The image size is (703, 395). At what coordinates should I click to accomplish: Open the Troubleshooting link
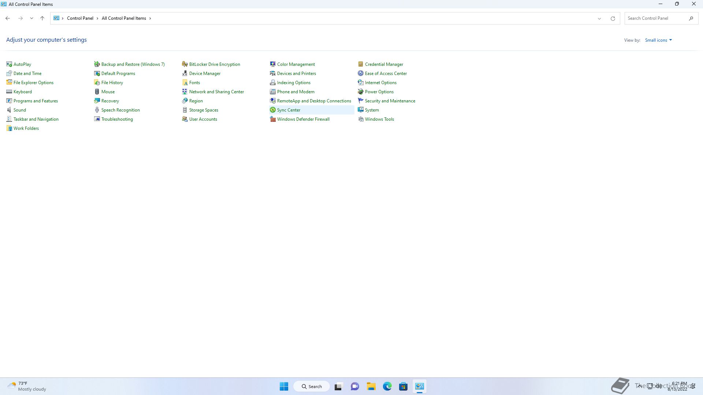117,119
